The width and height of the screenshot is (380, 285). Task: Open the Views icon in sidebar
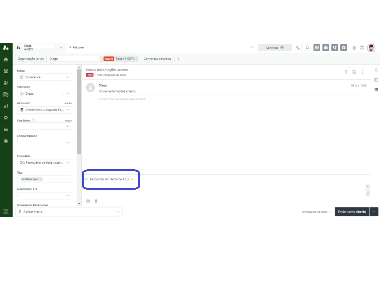(x=6, y=71)
